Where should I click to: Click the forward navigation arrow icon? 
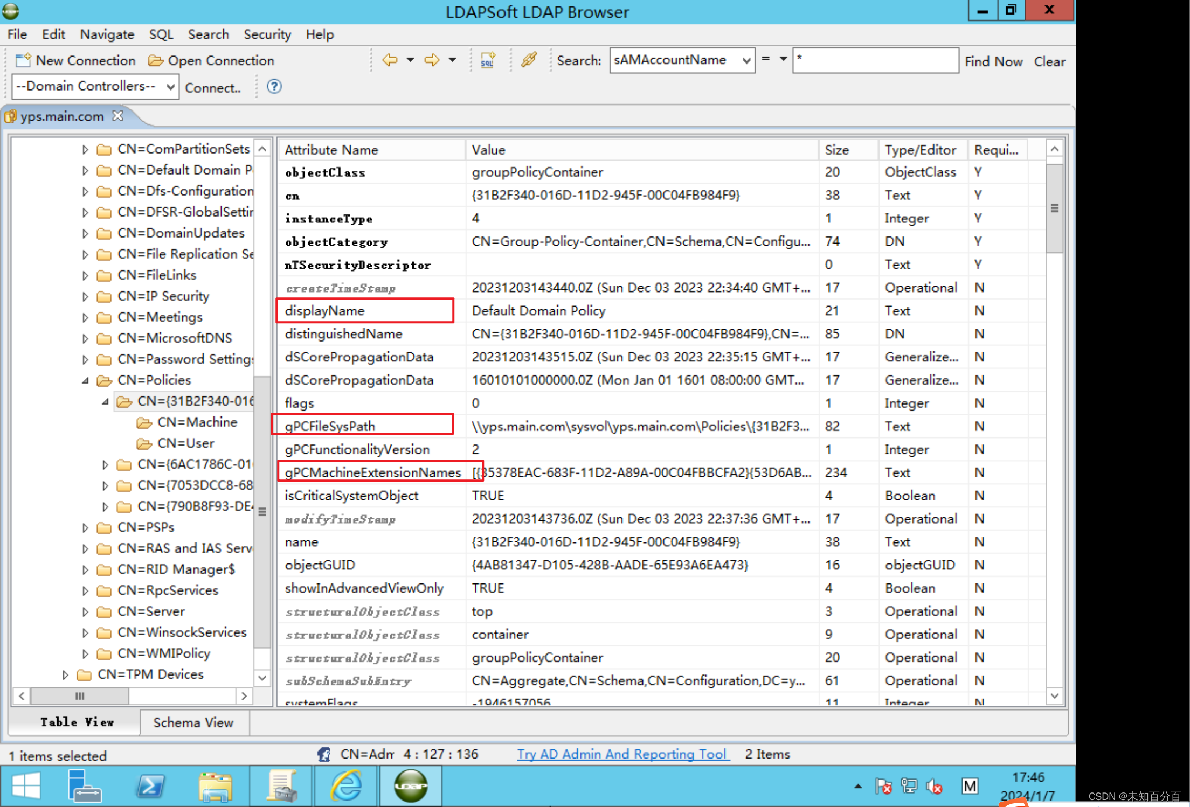[x=432, y=60]
